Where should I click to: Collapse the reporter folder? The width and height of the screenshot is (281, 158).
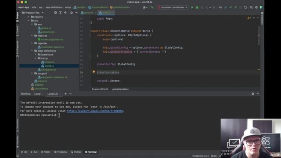pos(32,43)
